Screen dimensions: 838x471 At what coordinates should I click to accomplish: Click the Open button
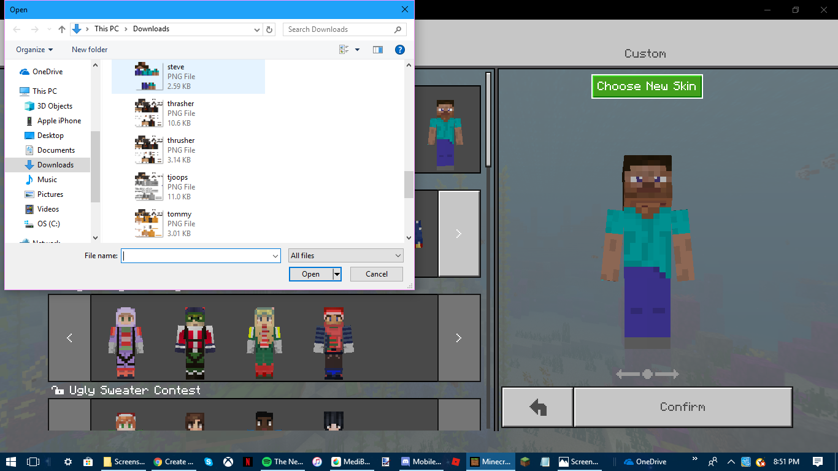click(x=311, y=274)
